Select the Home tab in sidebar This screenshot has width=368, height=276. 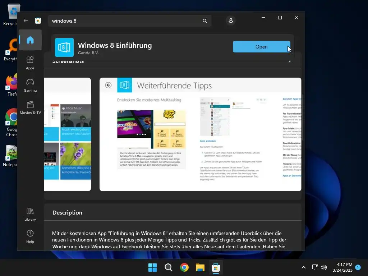coord(30,40)
